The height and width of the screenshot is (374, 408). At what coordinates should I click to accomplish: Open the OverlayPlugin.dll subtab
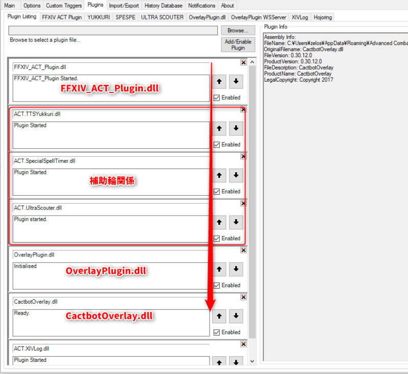tap(207, 17)
